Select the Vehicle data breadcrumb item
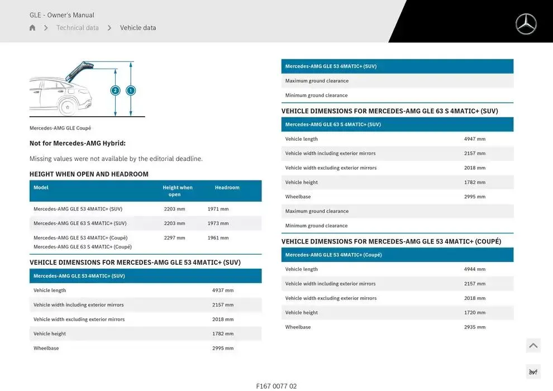This screenshot has height=391, width=553. tap(138, 28)
